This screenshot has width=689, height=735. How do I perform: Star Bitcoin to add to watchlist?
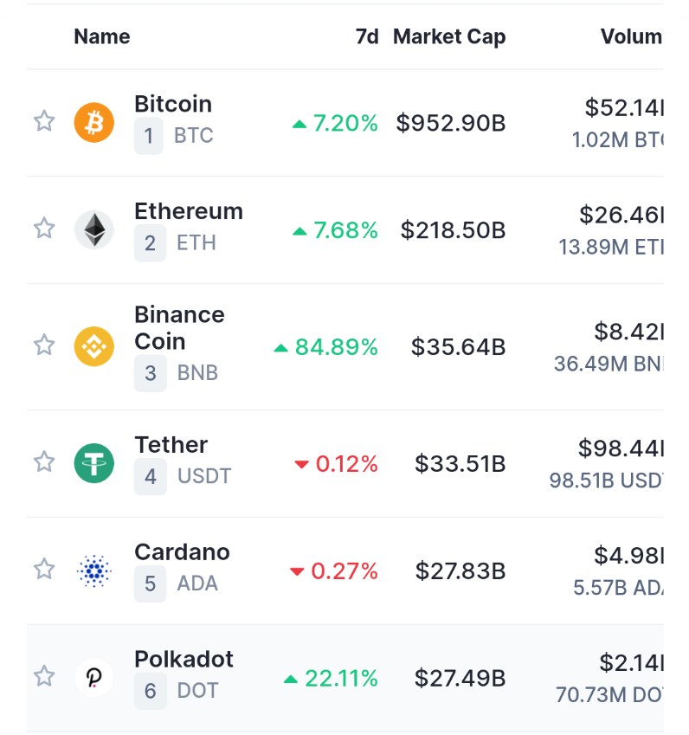point(44,121)
